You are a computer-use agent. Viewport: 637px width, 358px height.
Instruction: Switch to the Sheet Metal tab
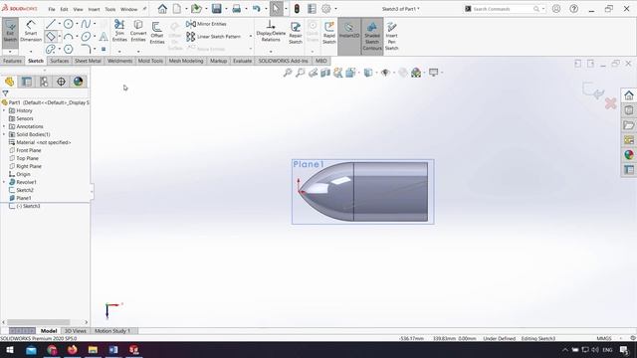tap(88, 61)
